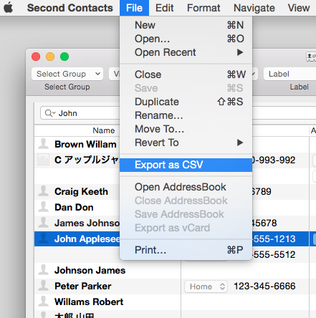Click the contact card icon in window titlebar
316x318 pixels.
pyautogui.click(x=311, y=57)
